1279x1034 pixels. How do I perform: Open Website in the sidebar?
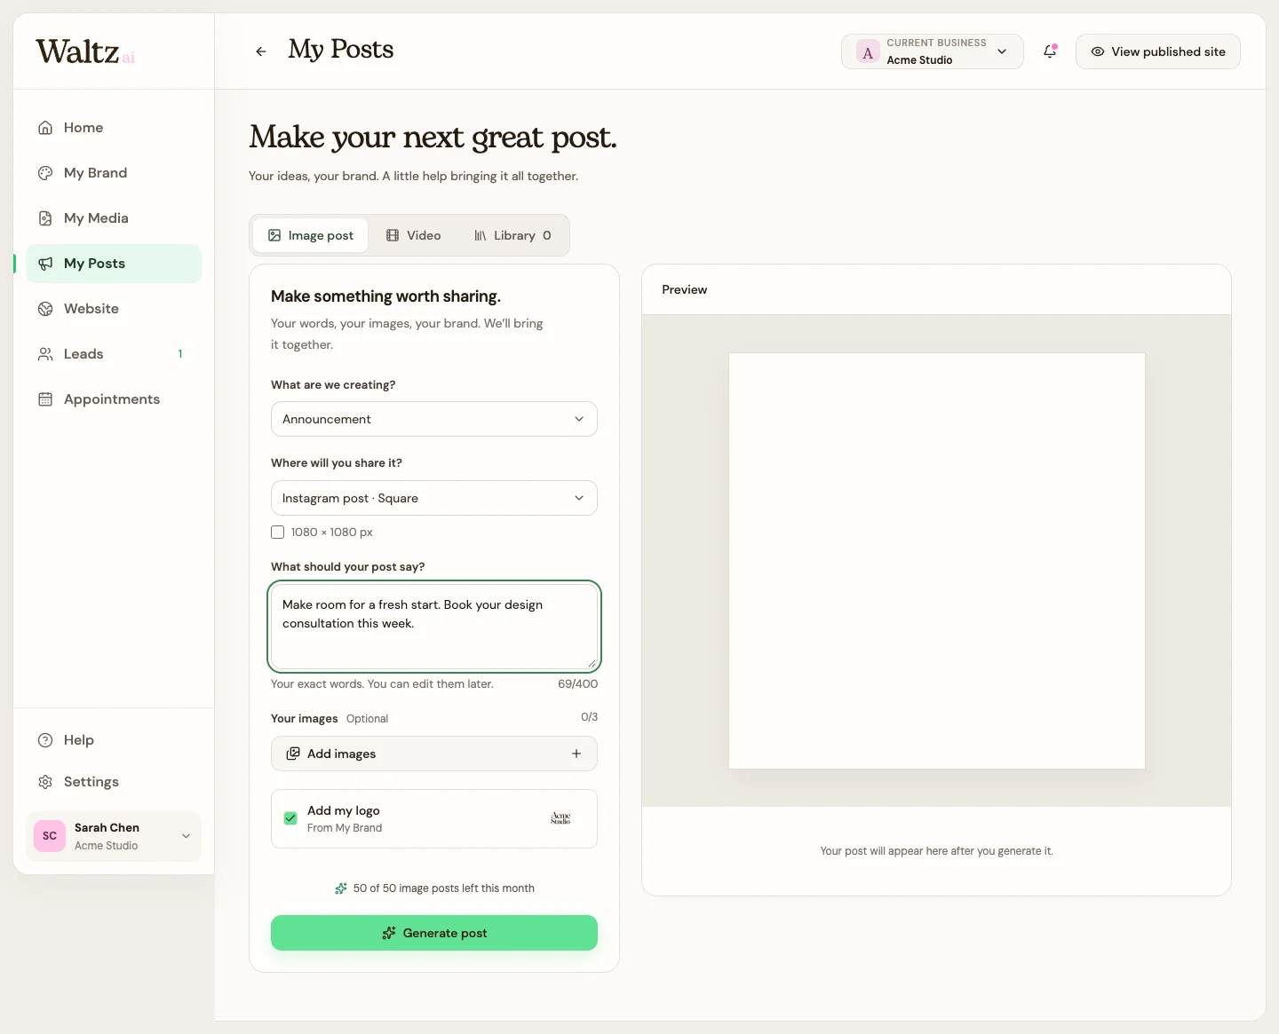114,309
